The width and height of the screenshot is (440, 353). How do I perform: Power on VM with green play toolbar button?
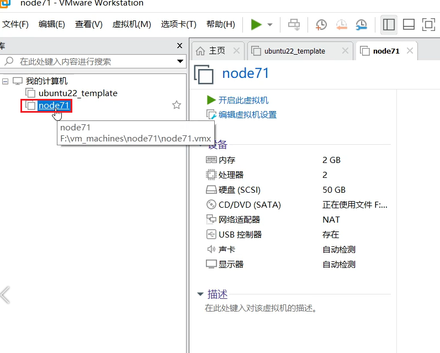click(x=256, y=24)
